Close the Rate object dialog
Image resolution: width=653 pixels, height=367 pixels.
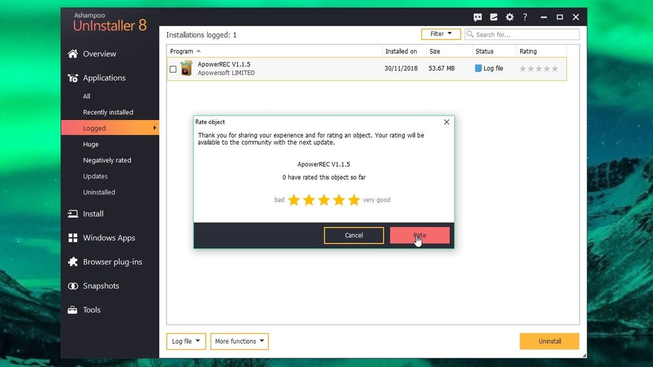pyautogui.click(x=446, y=122)
